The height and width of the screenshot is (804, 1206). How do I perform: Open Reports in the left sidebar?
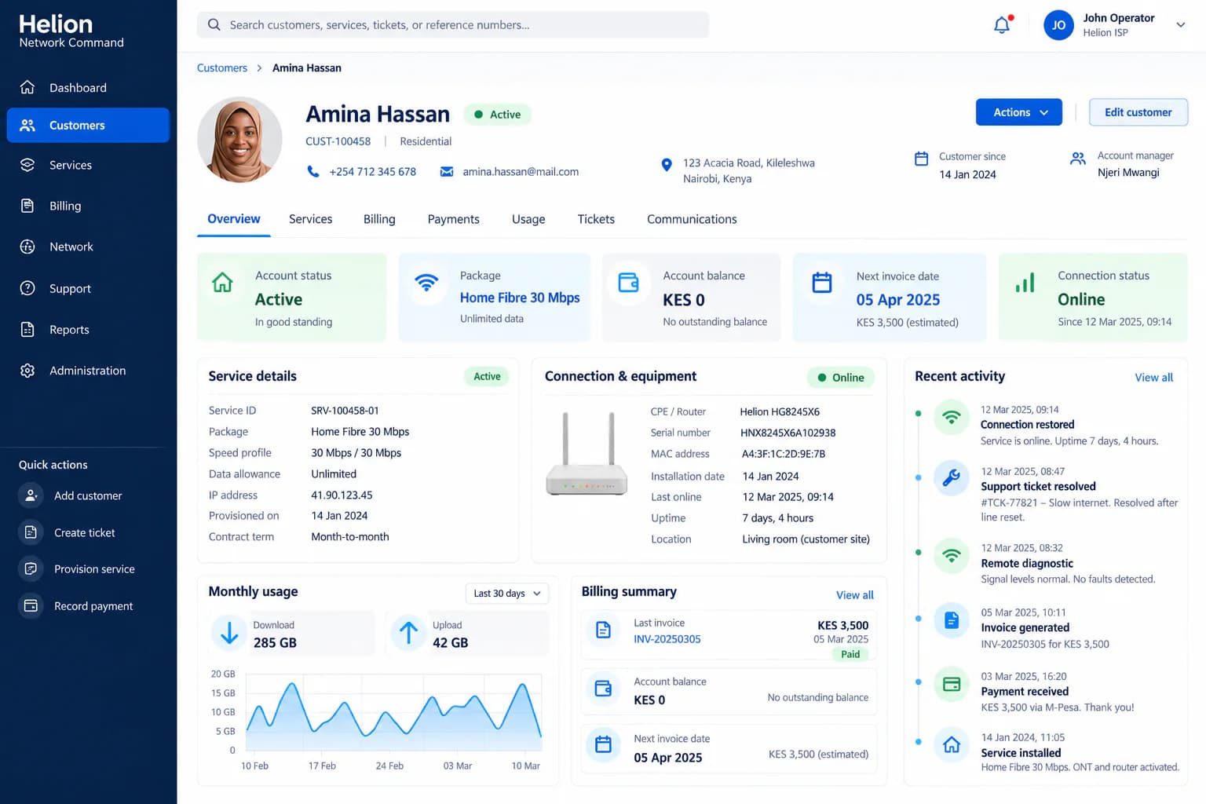(88, 330)
